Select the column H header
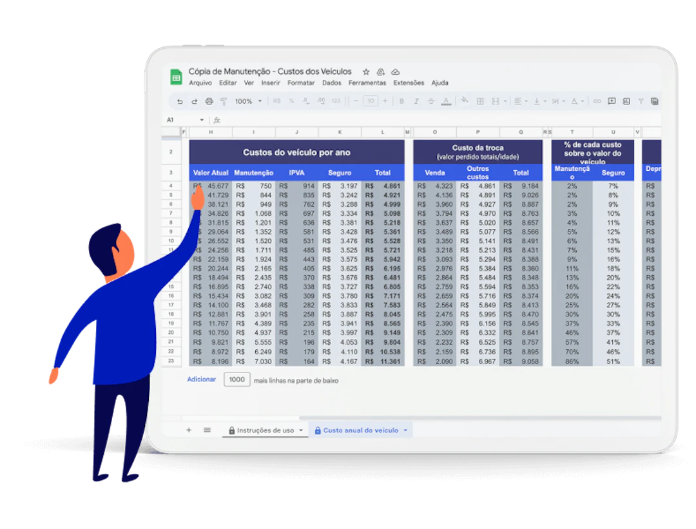Image resolution: width=696 pixels, height=529 pixels. coord(211,132)
